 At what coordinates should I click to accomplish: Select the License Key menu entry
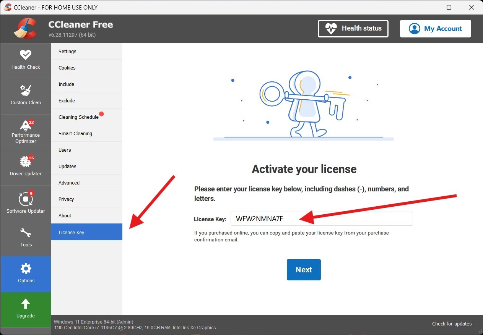(x=86, y=232)
